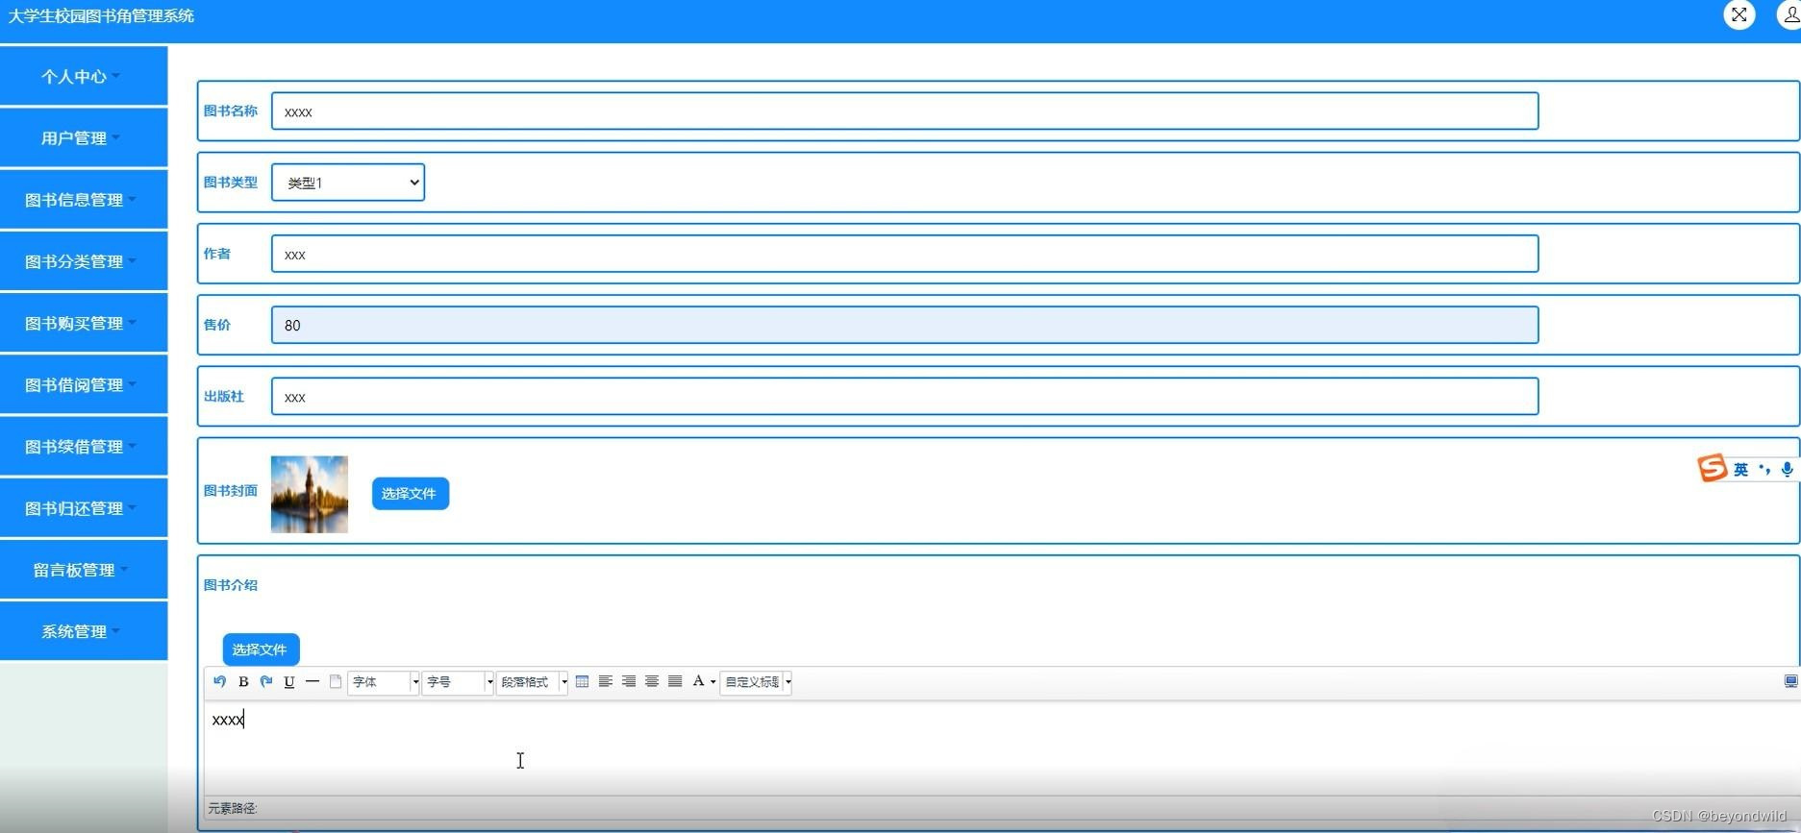1801x833 pixels.
Task: Click the 售价 input field showing 80
Action: coord(905,325)
